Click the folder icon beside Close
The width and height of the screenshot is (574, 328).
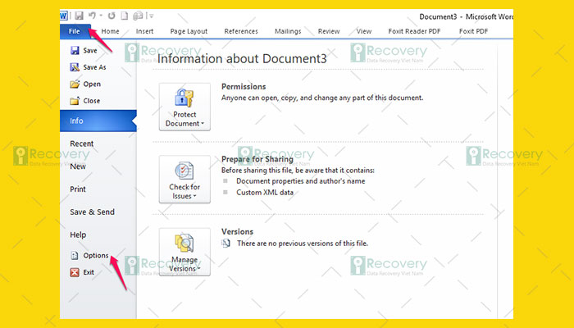[75, 101]
